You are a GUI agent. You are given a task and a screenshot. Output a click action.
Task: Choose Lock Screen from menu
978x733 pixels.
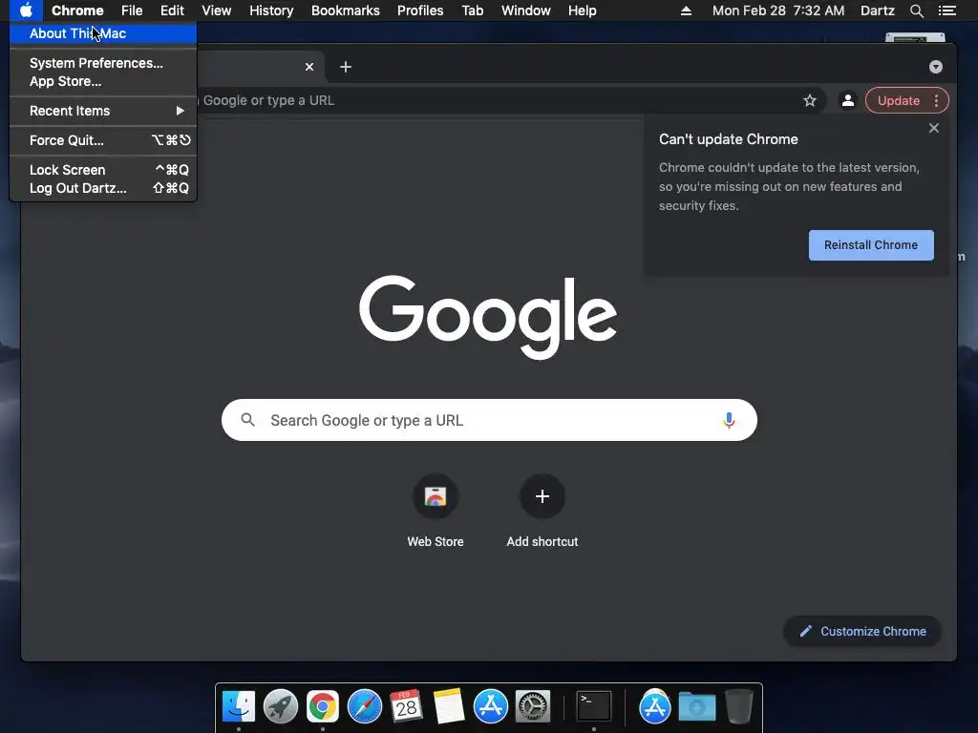point(103,170)
